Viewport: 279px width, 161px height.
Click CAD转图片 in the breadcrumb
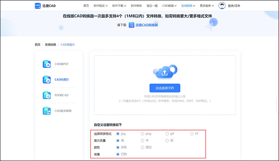[x=68, y=45]
